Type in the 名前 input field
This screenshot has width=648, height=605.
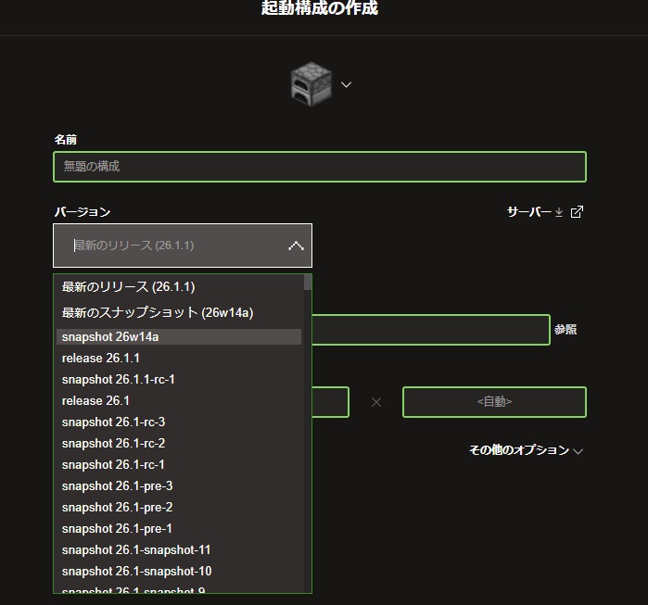point(319,167)
